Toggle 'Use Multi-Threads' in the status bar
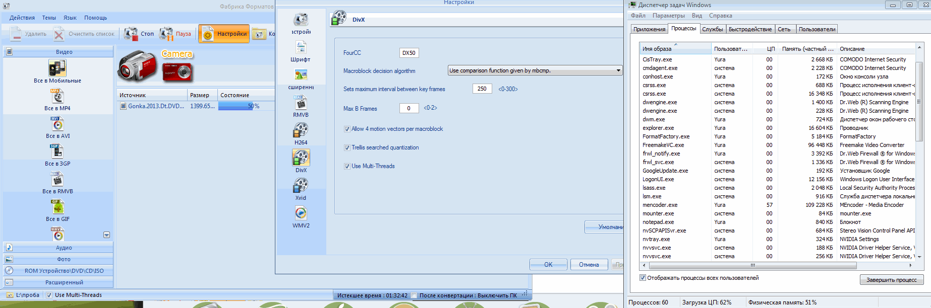 (x=49, y=295)
